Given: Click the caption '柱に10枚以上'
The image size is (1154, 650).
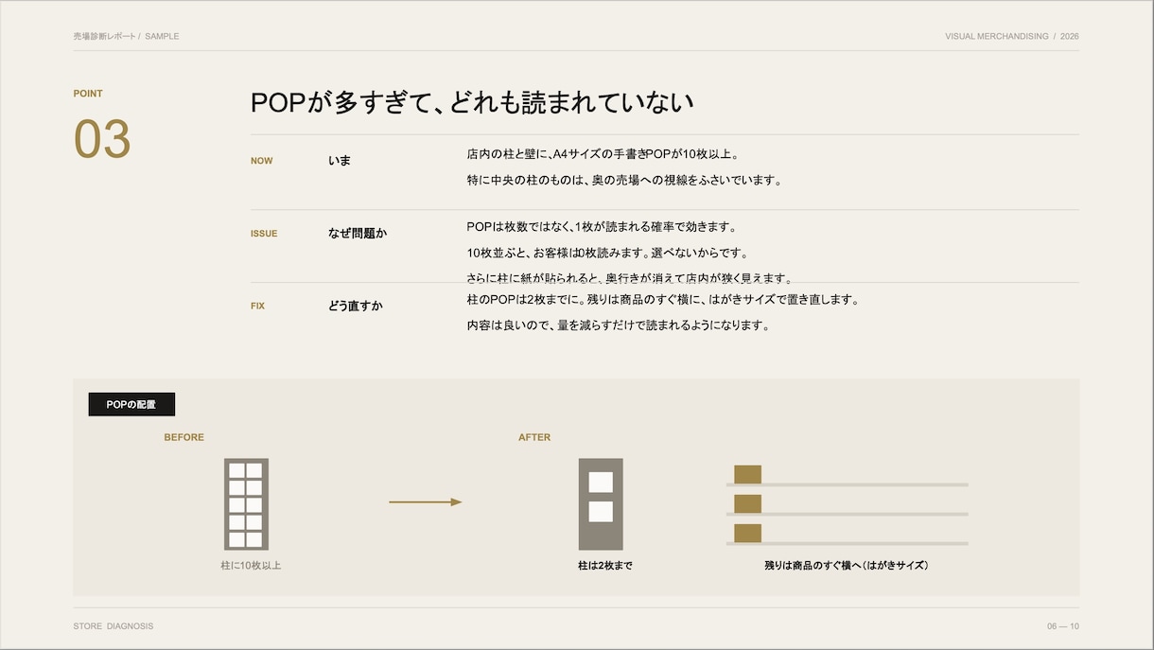Looking at the screenshot, I should coord(251,566).
